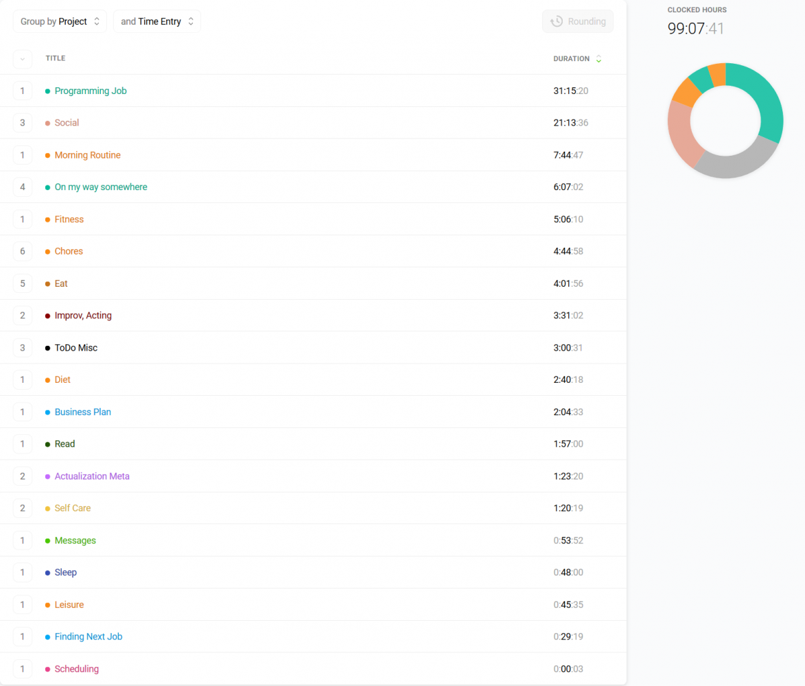
Task: Expand the Chores group with 6 entries
Action: point(22,252)
